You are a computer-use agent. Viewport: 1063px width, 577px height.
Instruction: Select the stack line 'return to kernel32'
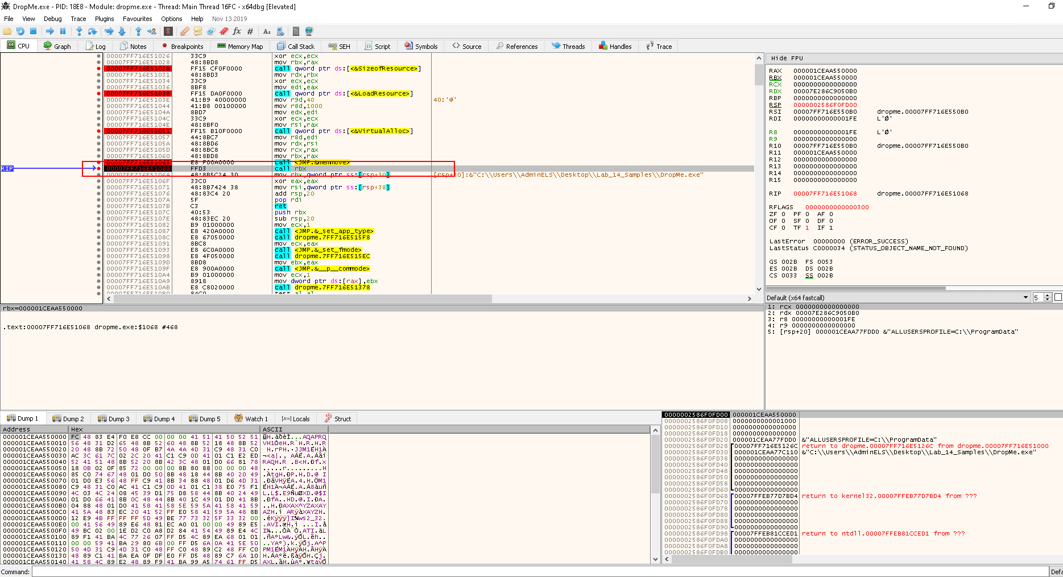coord(889,496)
